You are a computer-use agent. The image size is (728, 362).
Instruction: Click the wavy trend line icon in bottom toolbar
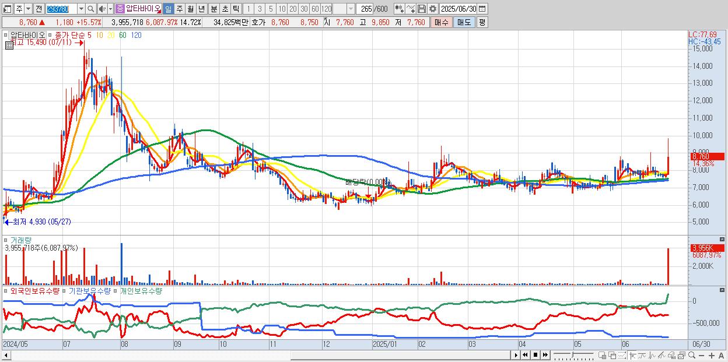pyautogui.click(x=642, y=355)
